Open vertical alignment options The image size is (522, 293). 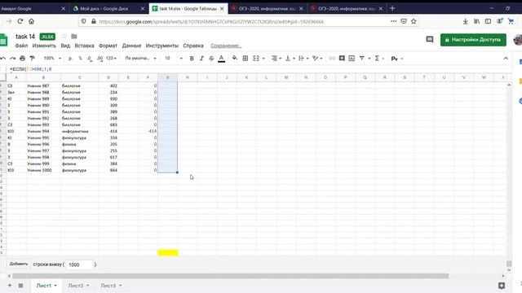[290, 59]
